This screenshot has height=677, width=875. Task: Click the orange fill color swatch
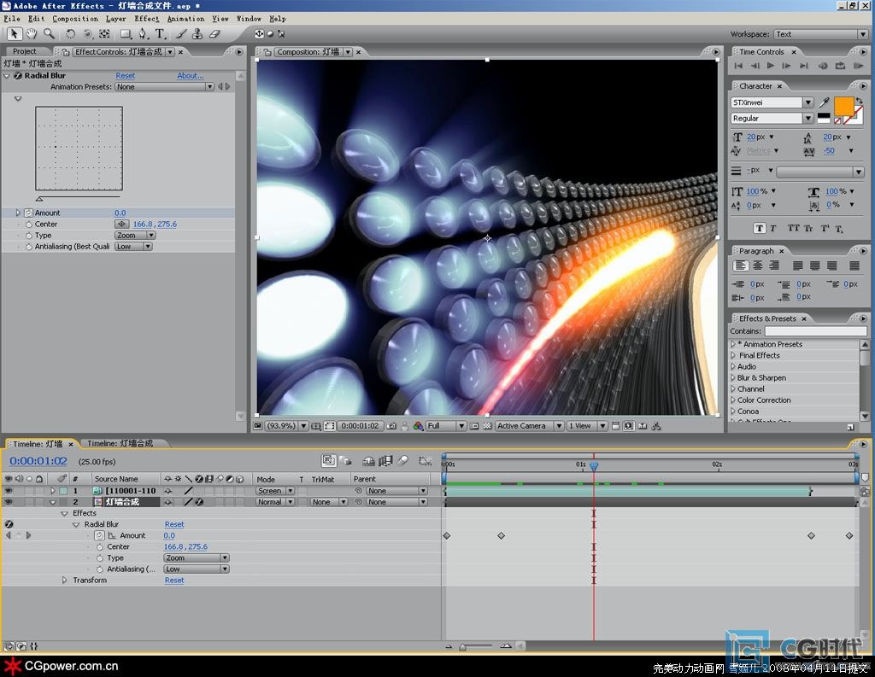843,106
